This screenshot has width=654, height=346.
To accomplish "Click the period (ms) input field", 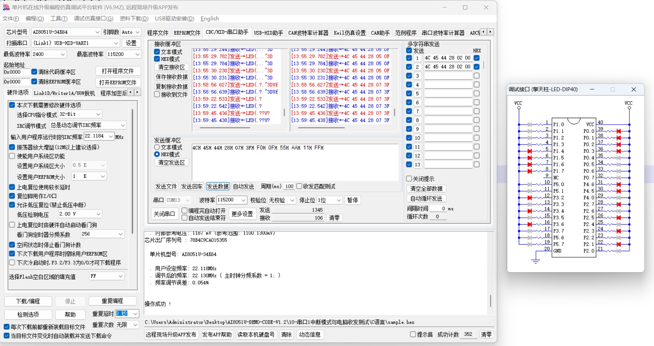I will click(289, 186).
